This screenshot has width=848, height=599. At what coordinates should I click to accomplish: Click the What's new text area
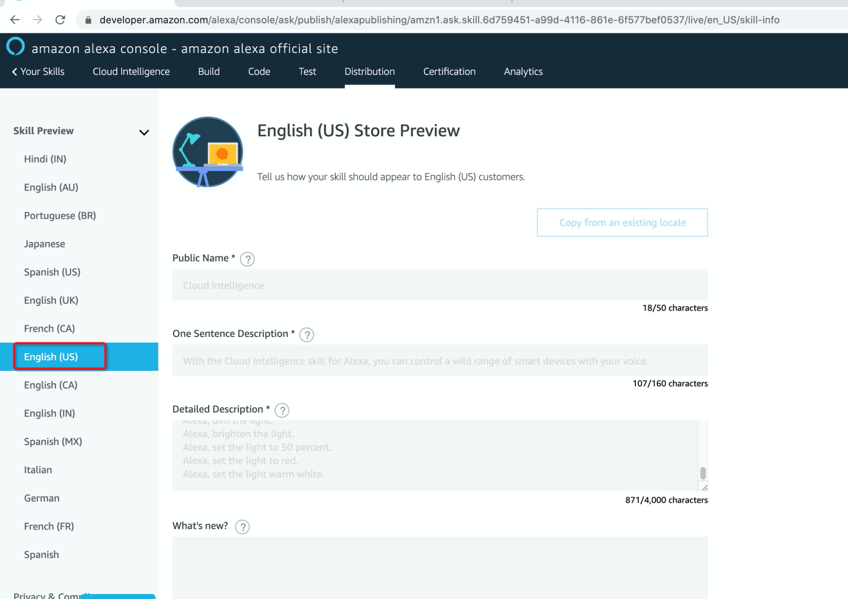[x=440, y=568]
